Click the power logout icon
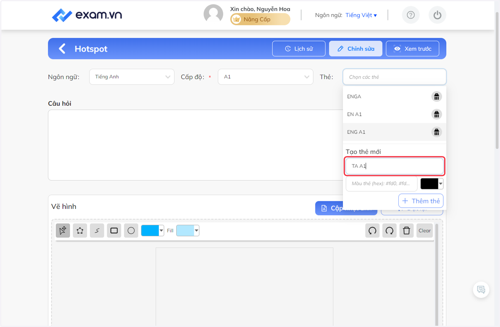This screenshot has height=327, width=500. pyautogui.click(x=437, y=15)
